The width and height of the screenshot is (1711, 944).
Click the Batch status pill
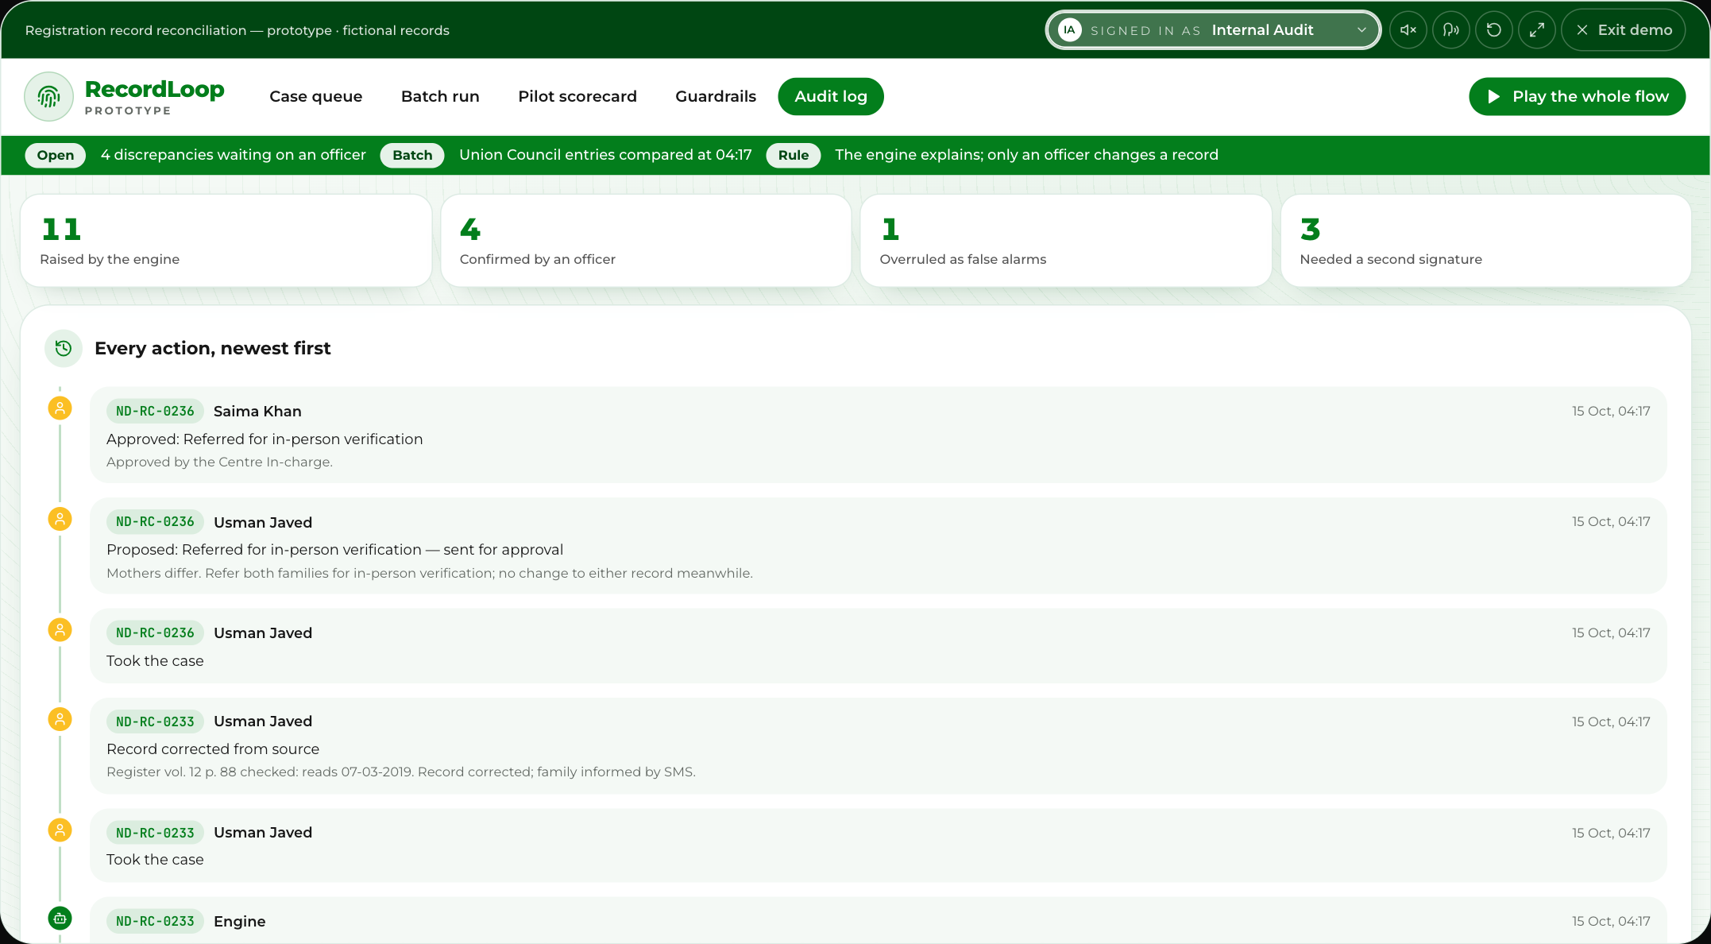coord(412,155)
